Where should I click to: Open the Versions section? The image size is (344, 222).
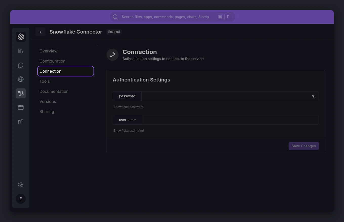coord(66,101)
